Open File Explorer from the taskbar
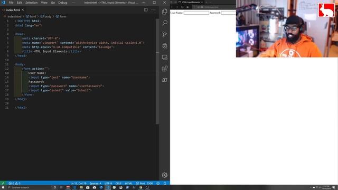Image resolution: width=338 pixels, height=190 pixels. coord(81,187)
